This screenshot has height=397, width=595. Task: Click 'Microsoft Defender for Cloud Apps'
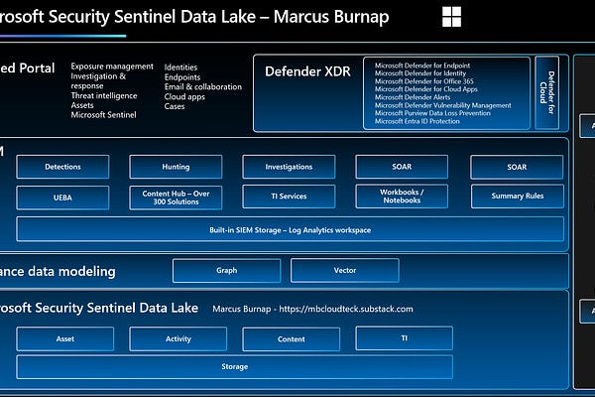pos(426,89)
